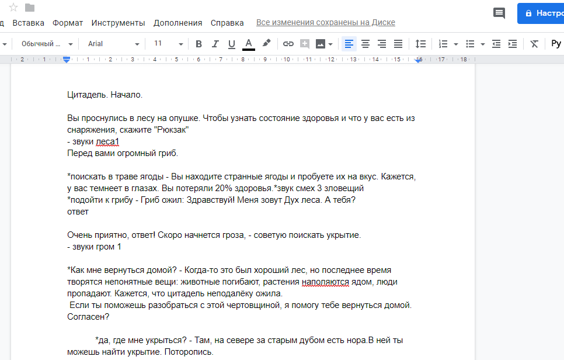Apply a numbered list
This screenshot has width=564, height=360.
(443, 44)
